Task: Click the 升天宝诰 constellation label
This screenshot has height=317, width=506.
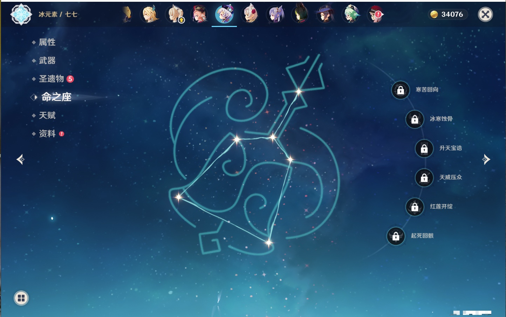Action: [451, 148]
